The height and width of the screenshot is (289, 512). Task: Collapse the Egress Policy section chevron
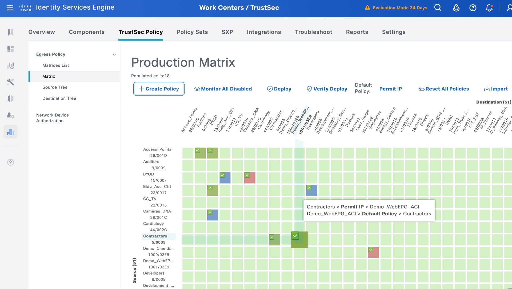[114, 54]
